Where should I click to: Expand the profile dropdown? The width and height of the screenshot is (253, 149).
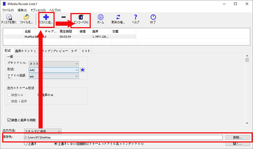click(x=53, y=63)
